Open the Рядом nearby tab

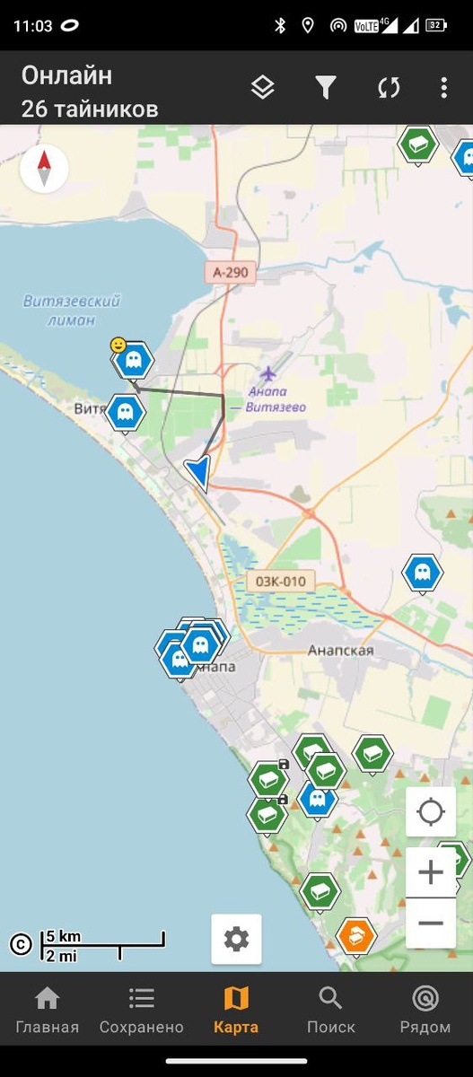425,1011
